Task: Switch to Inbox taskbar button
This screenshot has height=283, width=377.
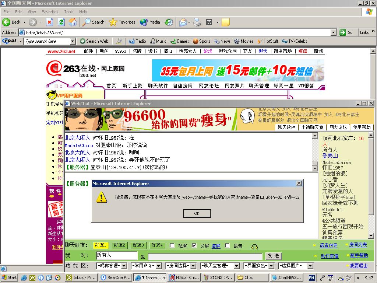Action: click(x=81, y=277)
